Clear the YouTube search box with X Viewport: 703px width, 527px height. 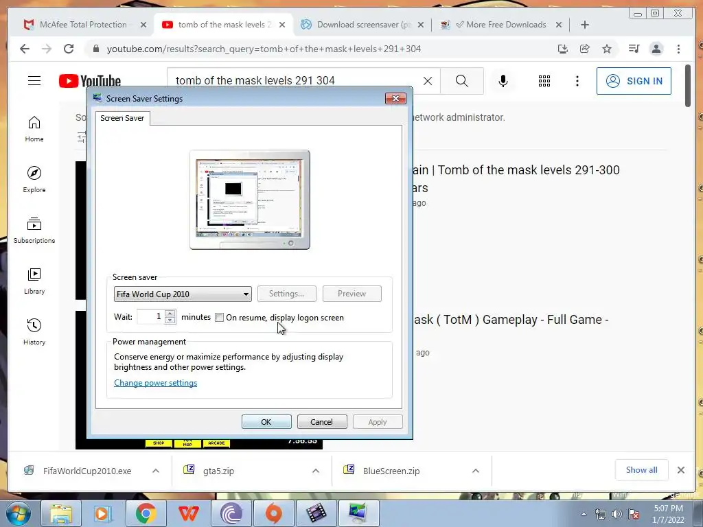tap(428, 81)
